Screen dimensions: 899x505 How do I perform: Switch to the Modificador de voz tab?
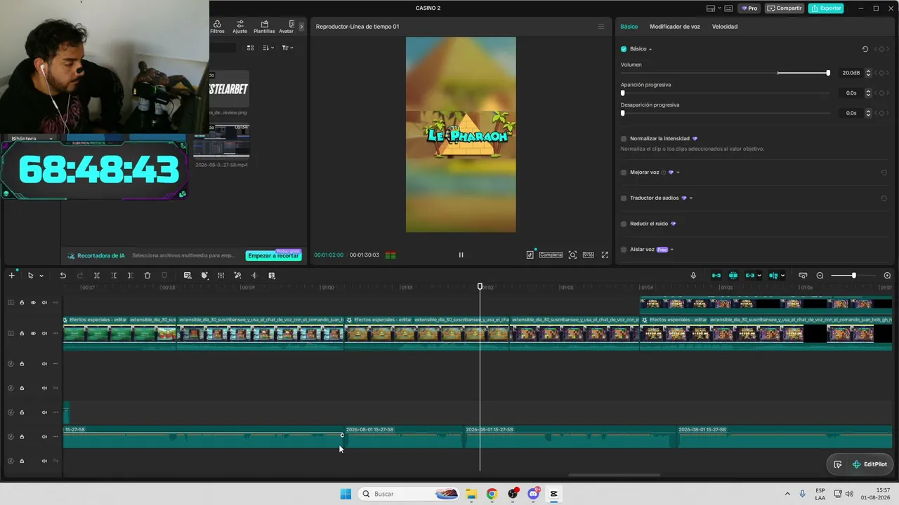tap(675, 27)
